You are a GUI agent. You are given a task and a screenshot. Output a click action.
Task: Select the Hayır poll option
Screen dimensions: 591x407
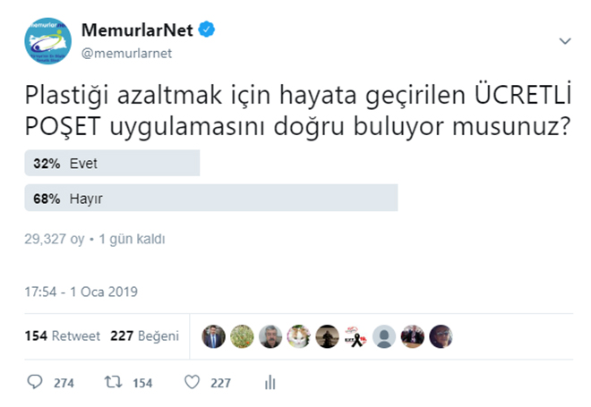pyautogui.click(x=211, y=198)
